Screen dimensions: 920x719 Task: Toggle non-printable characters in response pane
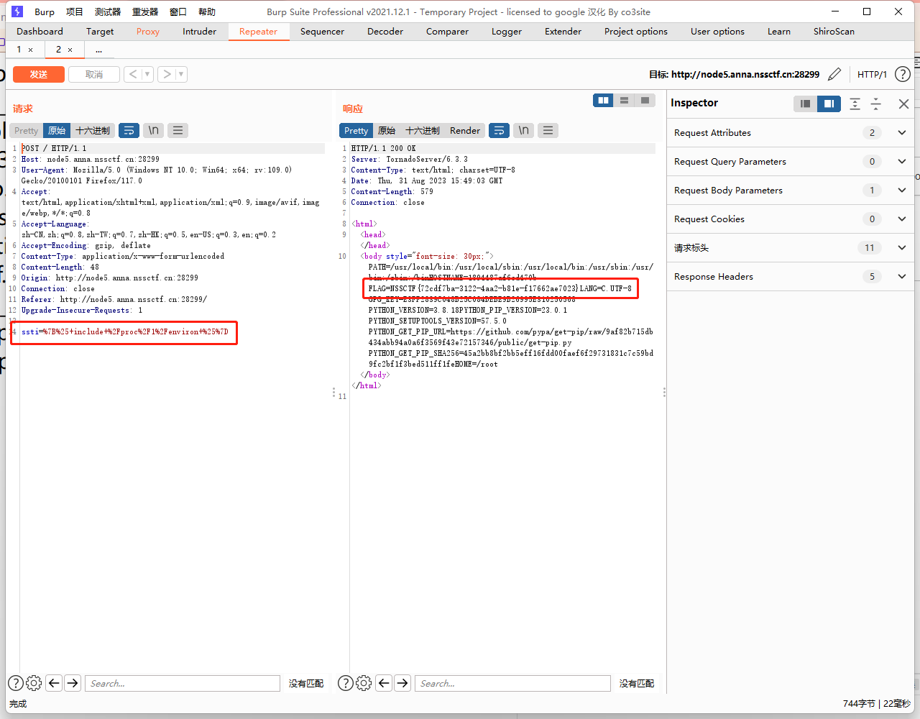tap(524, 130)
